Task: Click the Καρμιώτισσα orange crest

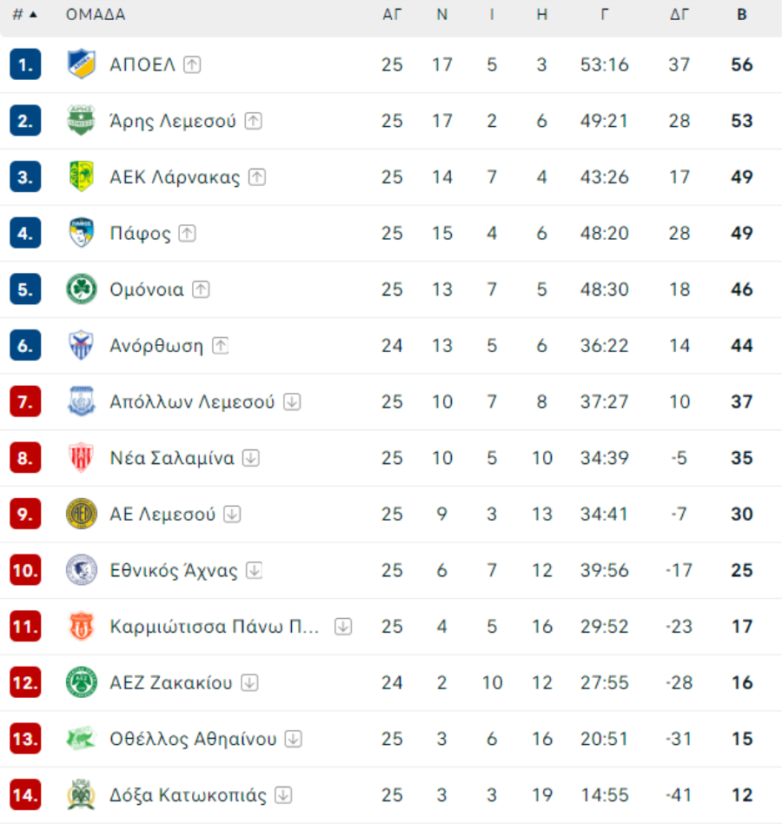Action: click(82, 627)
